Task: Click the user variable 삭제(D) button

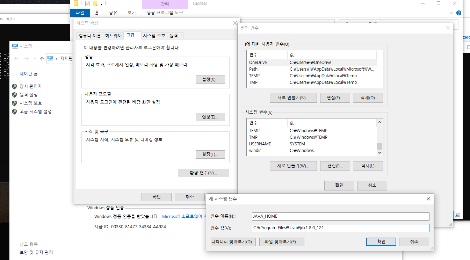Action: click(368, 97)
